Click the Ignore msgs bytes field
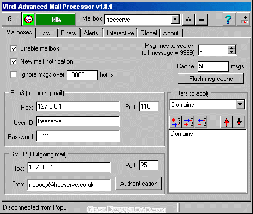This screenshot has height=214, width=253. tap(82, 75)
